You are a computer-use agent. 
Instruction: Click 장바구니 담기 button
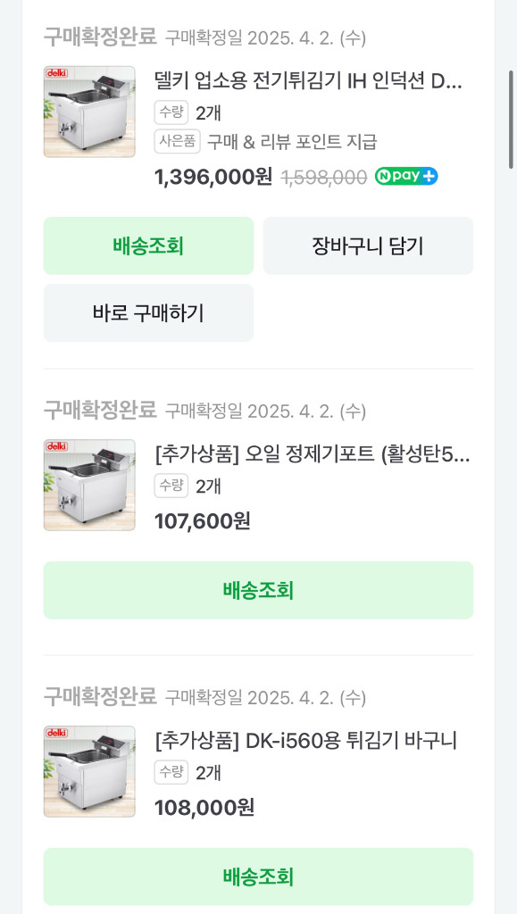coord(369,245)
